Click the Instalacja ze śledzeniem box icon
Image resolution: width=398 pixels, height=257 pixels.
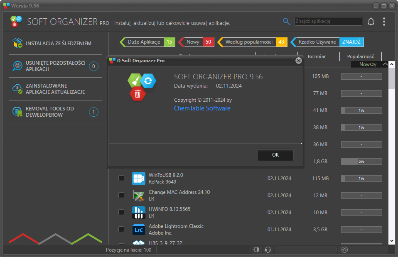pos(17,43)
